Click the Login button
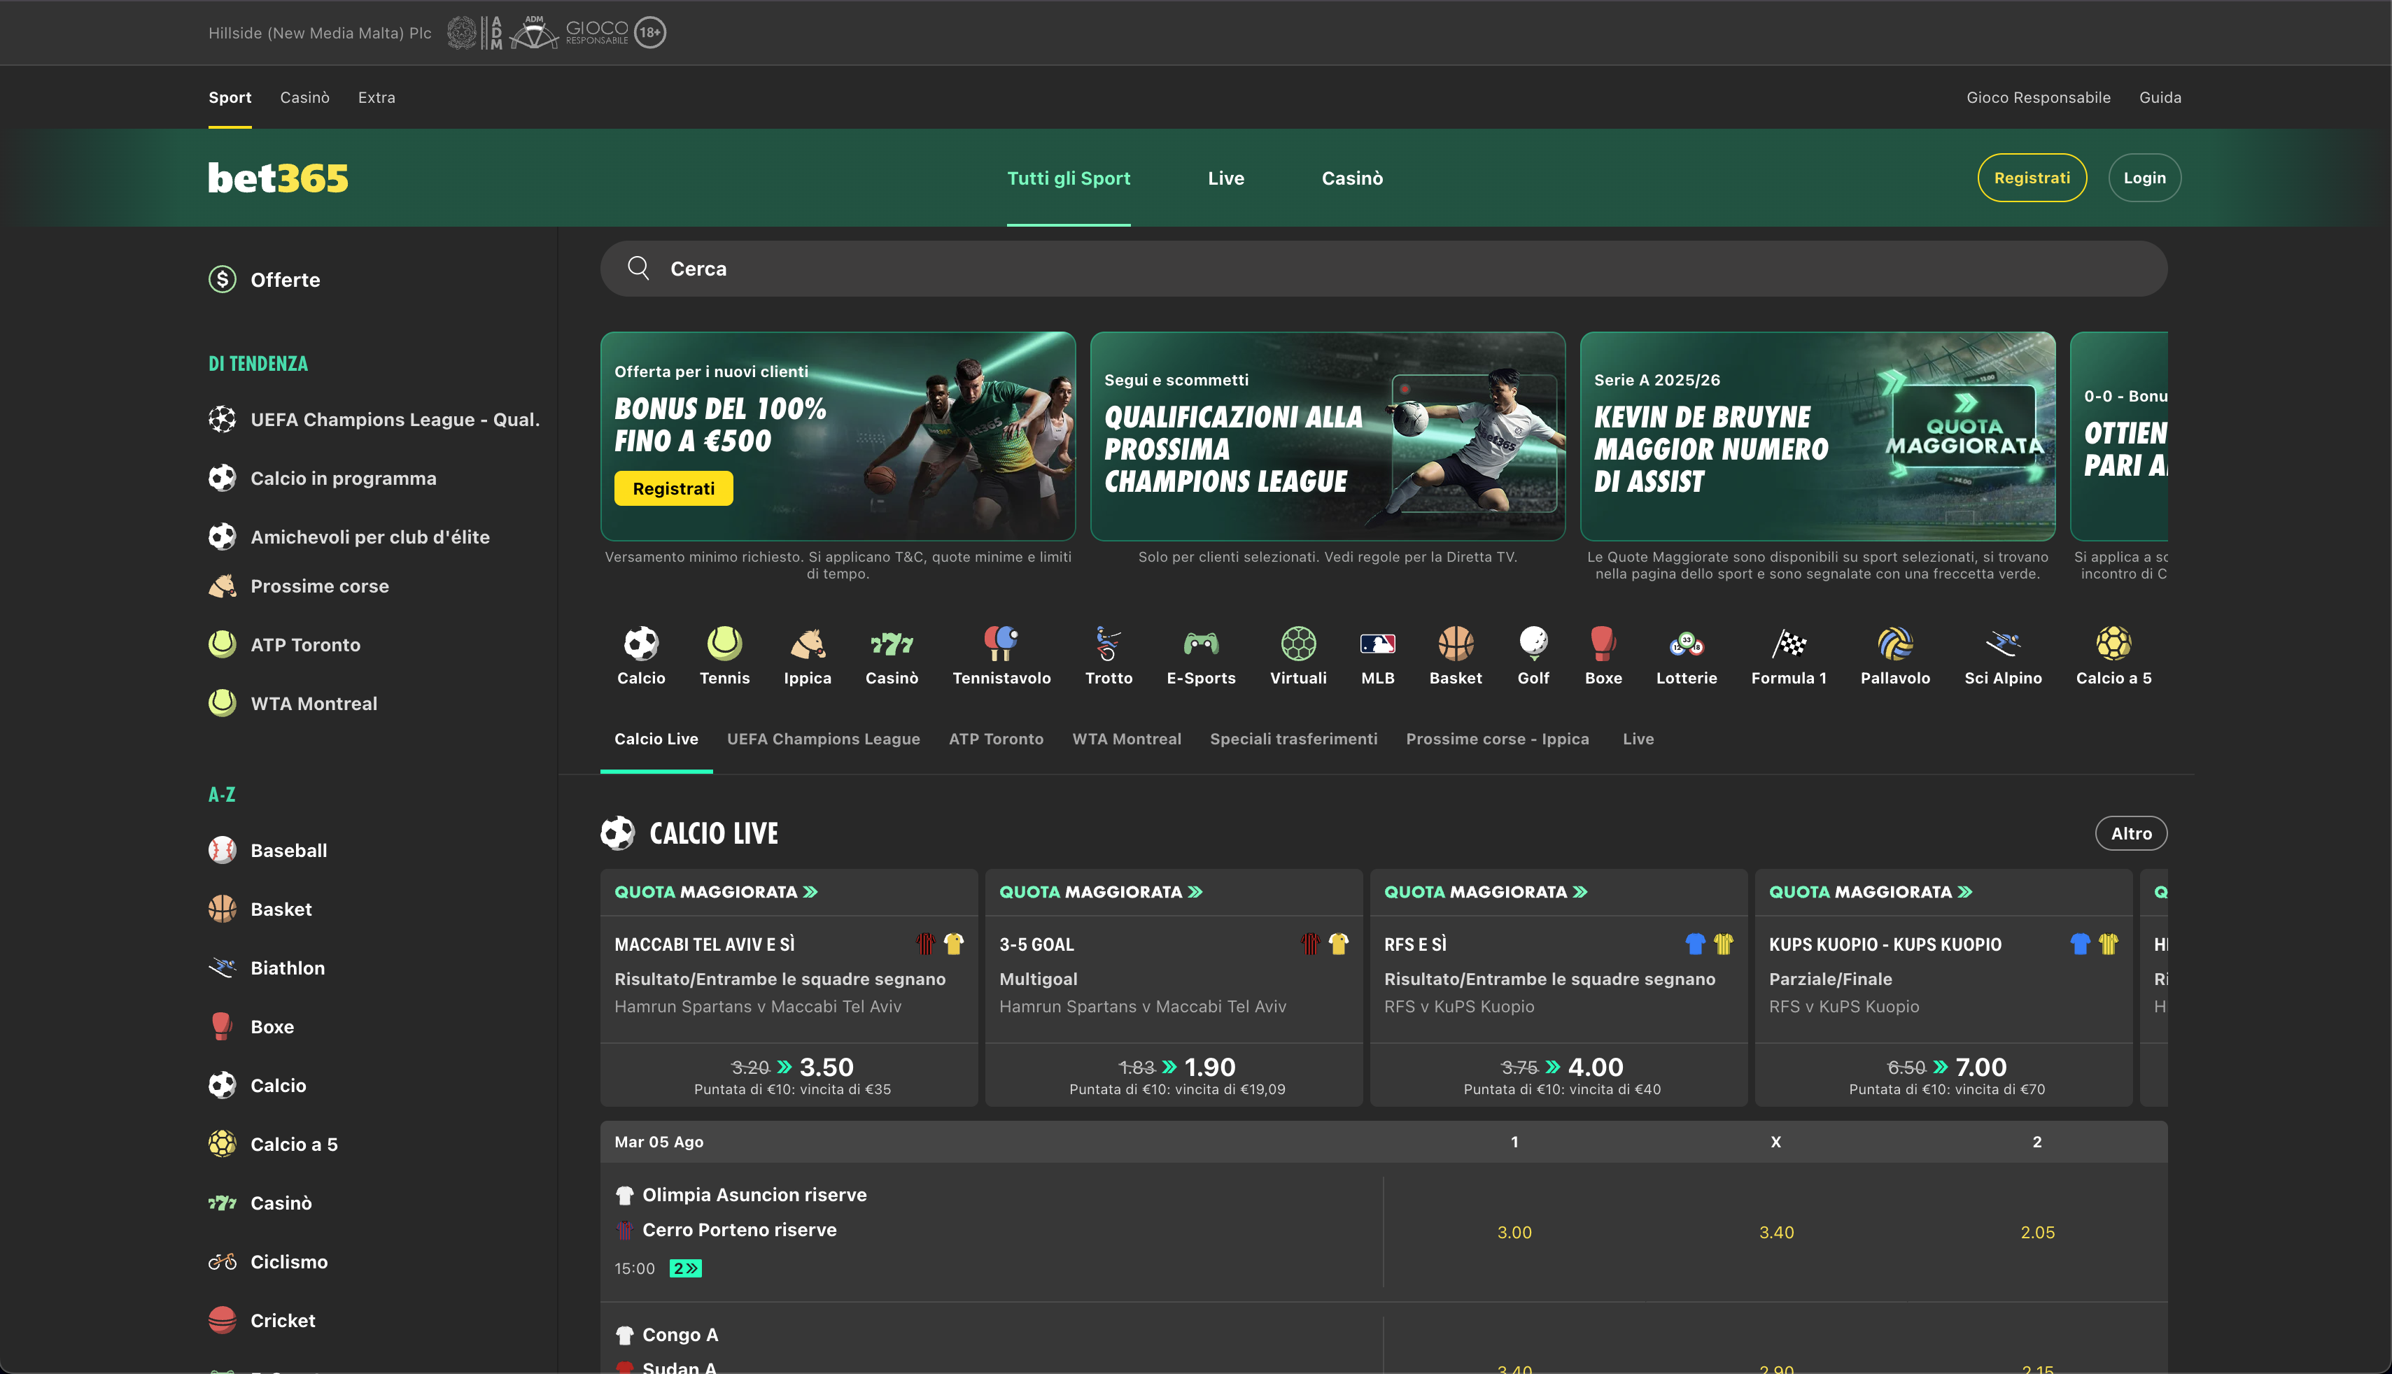This screenshot has height=1374, width=2392. click(x=2144, y=178)
